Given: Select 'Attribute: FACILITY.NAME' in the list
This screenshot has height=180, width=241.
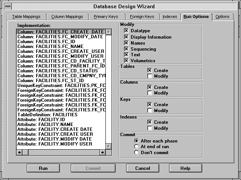Looking at the screenshot, I should pos(45,124).
